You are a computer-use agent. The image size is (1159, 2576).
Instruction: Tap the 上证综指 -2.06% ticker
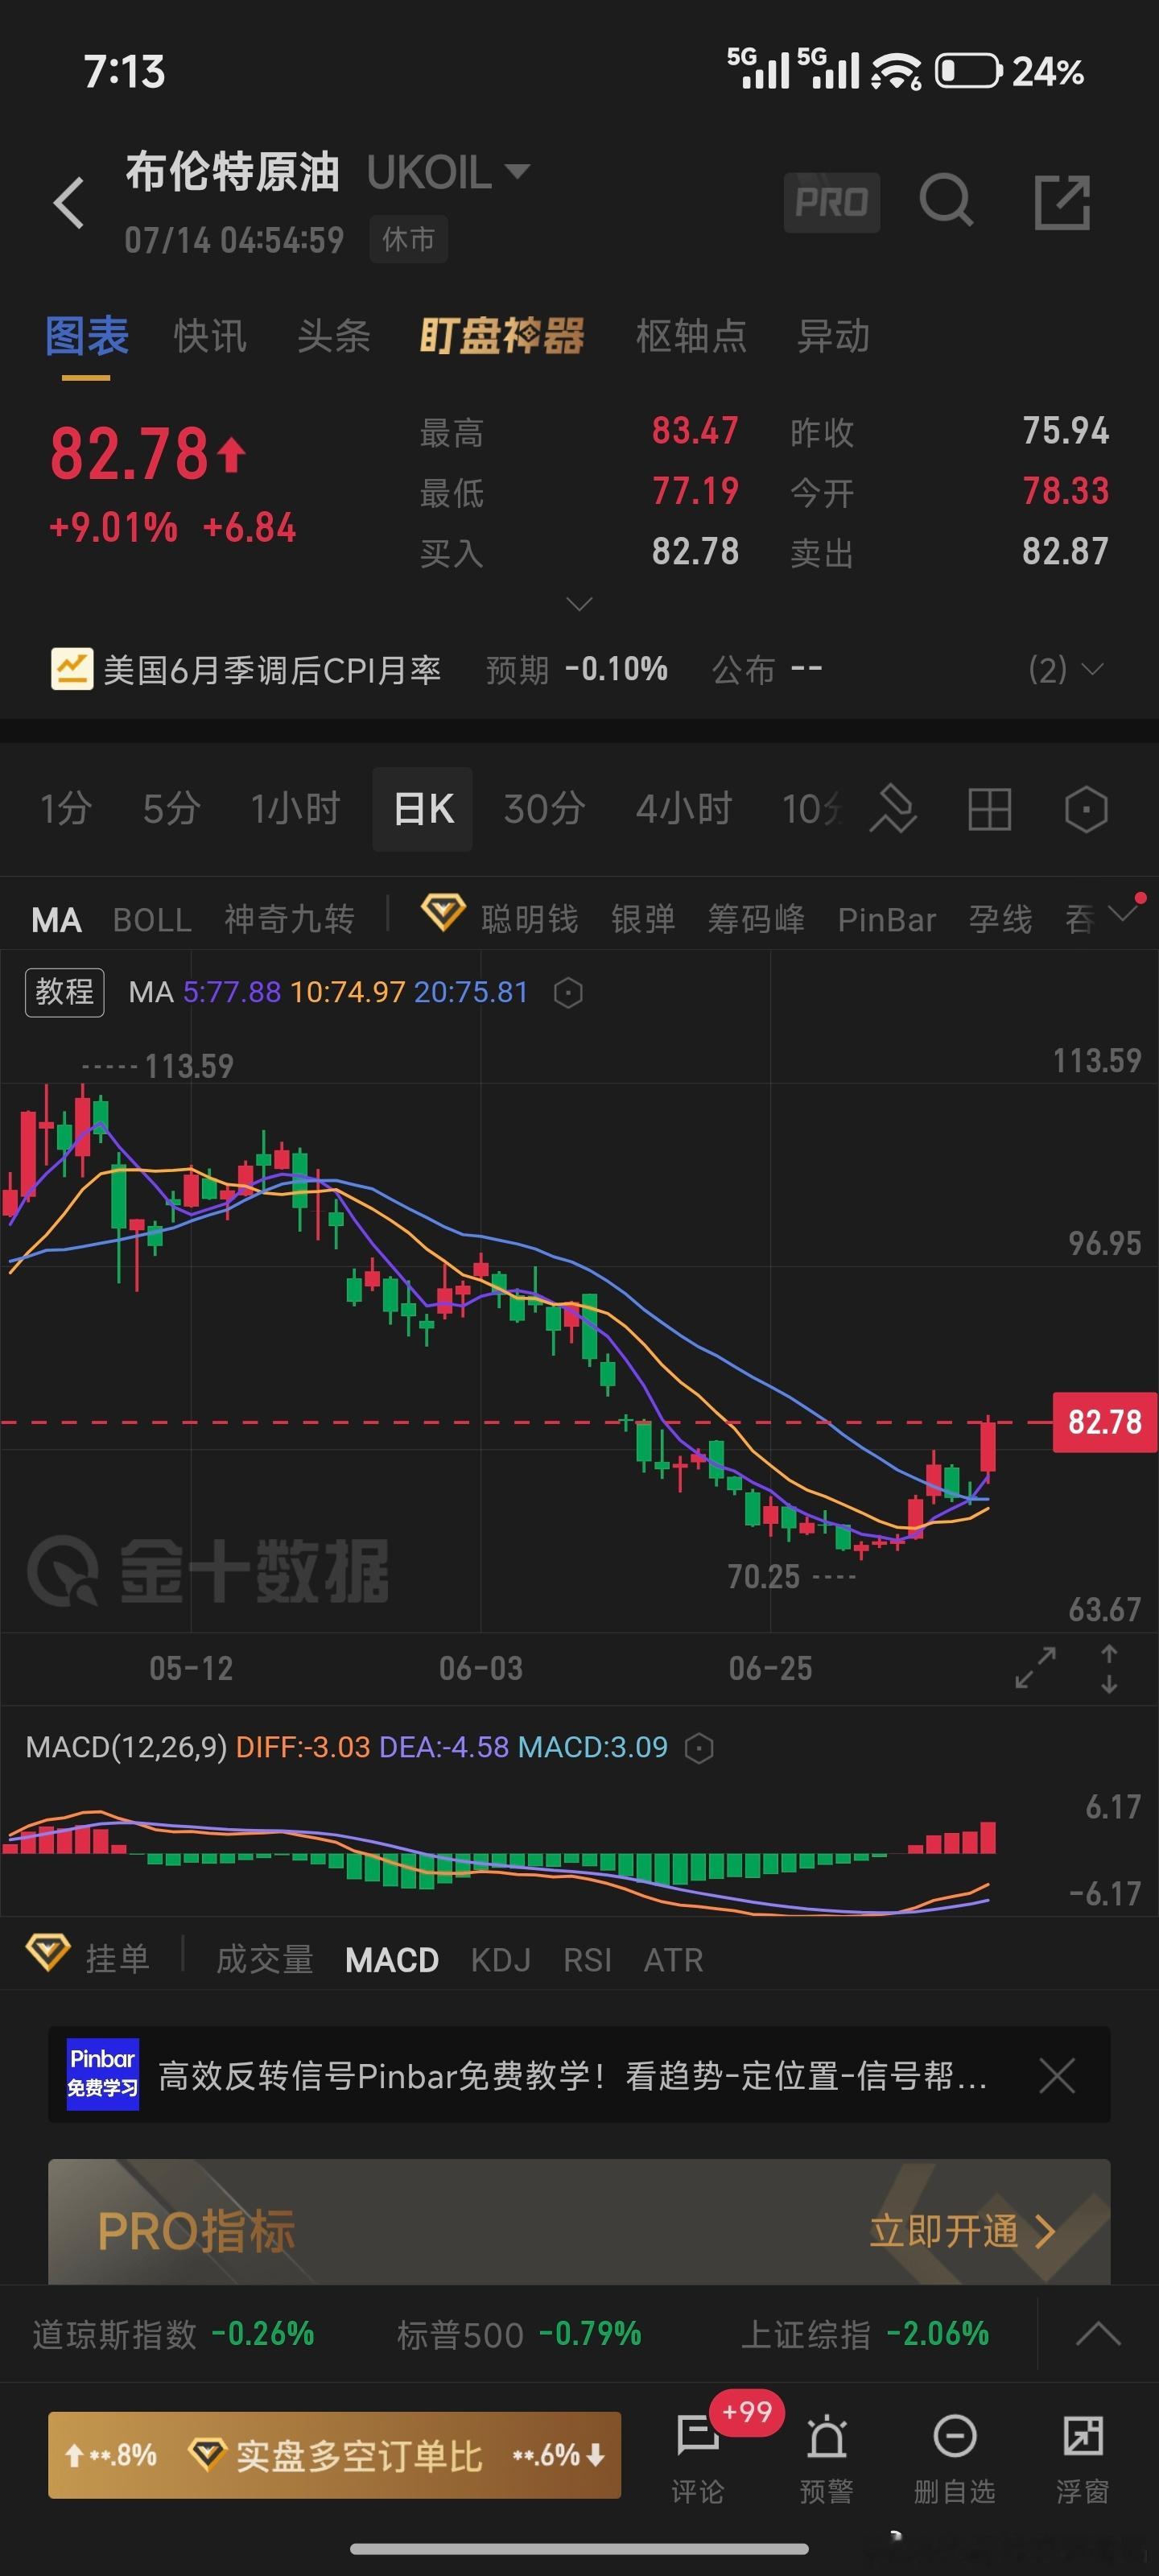click(x=864, y=2334)
